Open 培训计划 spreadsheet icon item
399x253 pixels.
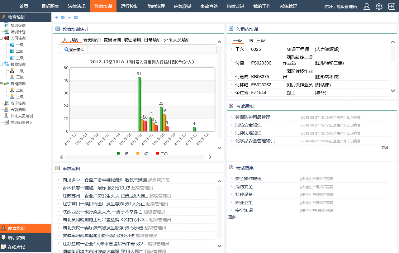click(7, 31)
